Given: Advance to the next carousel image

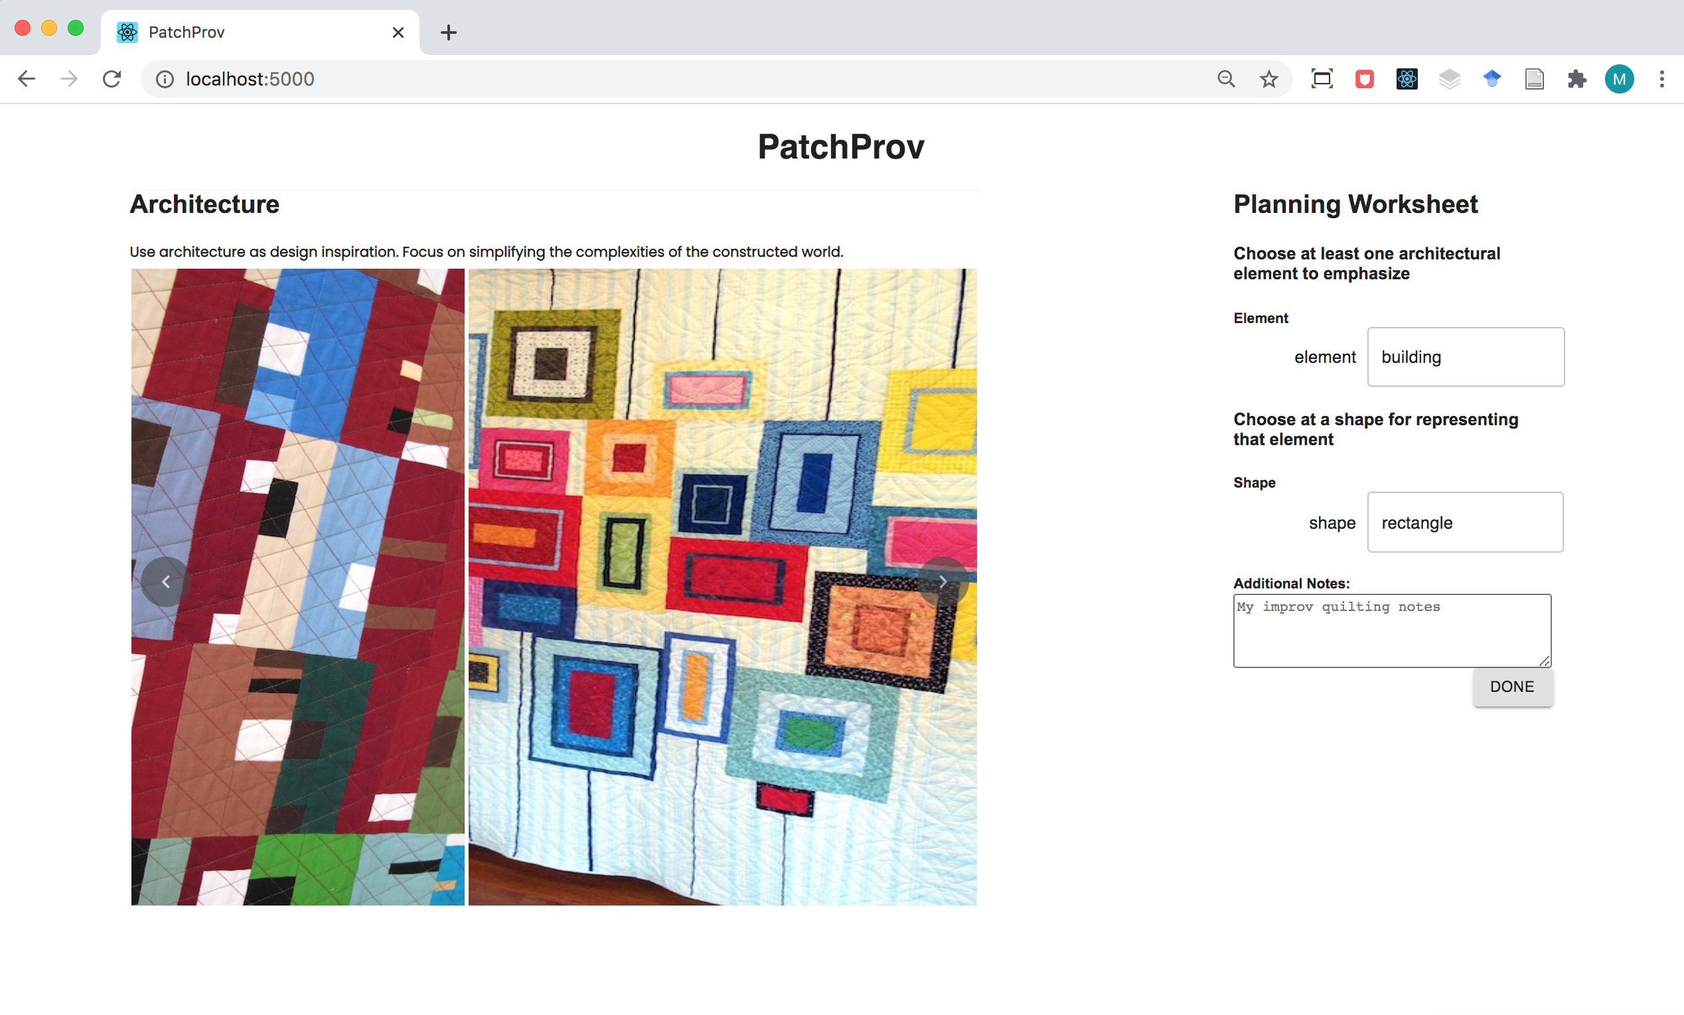Looking at the screenshot, I should click(943, 582).
